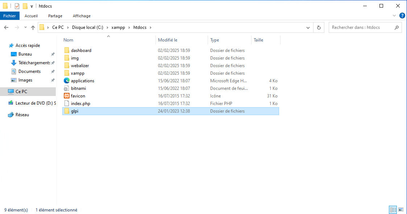The width and height of the screenshot is (407, 214).
Task: Navigate to xampp in address bar
Action: click(x=118, y=27)
